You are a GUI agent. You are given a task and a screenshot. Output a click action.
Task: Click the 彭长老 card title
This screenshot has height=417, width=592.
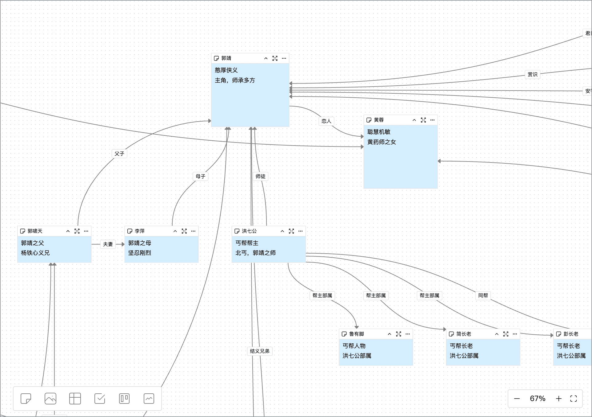(571, 334)
